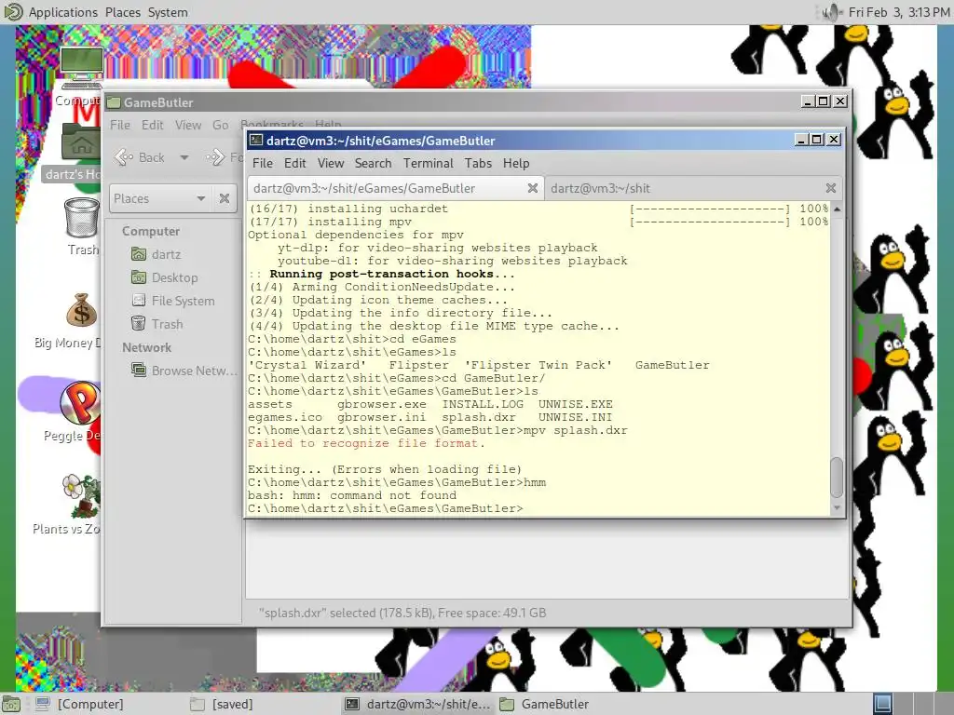Open terminal Help menu

pos(516,163)
